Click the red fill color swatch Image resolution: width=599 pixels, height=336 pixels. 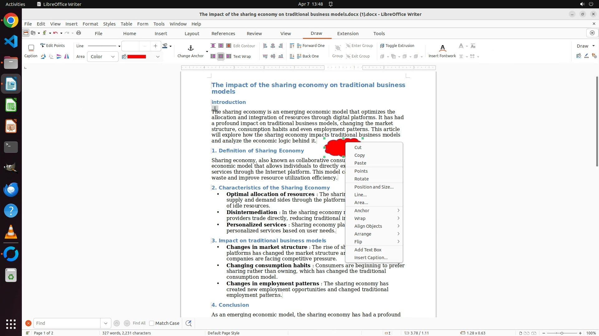(x=137, y=57)
